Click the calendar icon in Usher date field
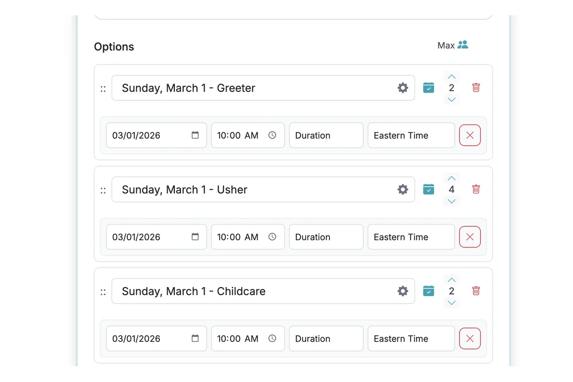This screenshot has width=573, height=382. pyautogui.click(x=195, y=237)
